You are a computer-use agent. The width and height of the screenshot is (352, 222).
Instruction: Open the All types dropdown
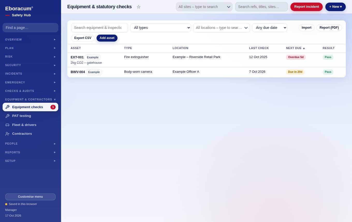(160, 28)
